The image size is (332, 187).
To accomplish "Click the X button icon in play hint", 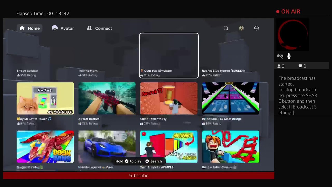I will (127, 161).
